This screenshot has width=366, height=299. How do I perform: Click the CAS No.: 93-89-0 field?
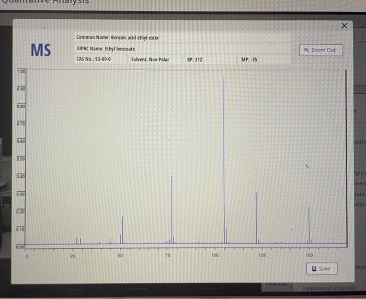tap(94, 59)
